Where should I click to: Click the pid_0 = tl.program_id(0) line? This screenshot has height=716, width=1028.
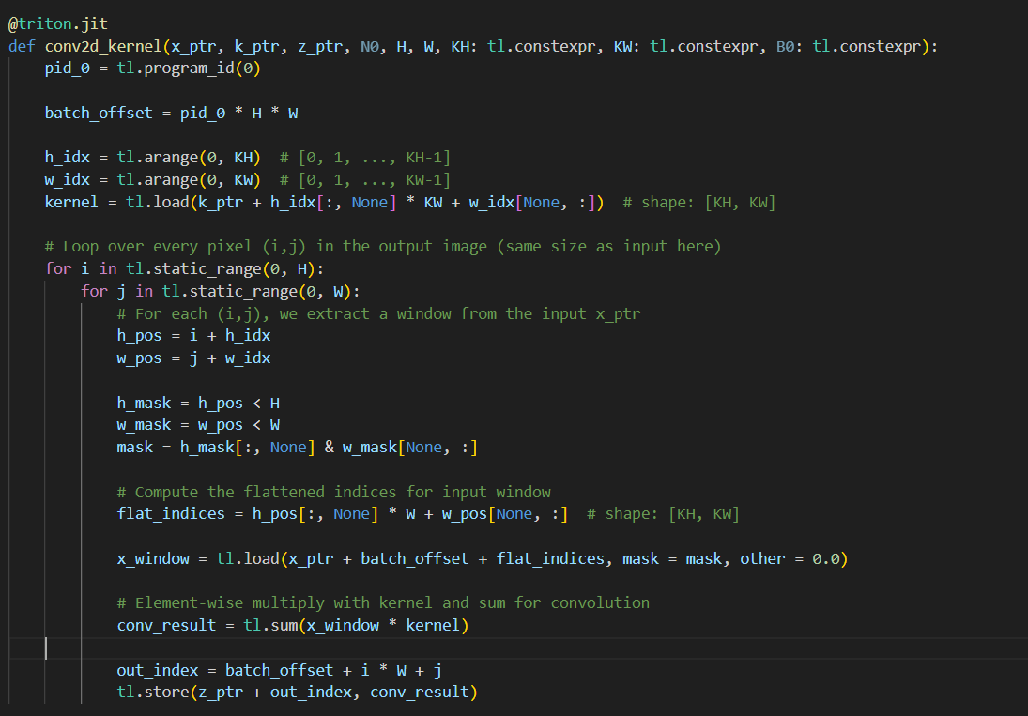(x=152, y=69)
